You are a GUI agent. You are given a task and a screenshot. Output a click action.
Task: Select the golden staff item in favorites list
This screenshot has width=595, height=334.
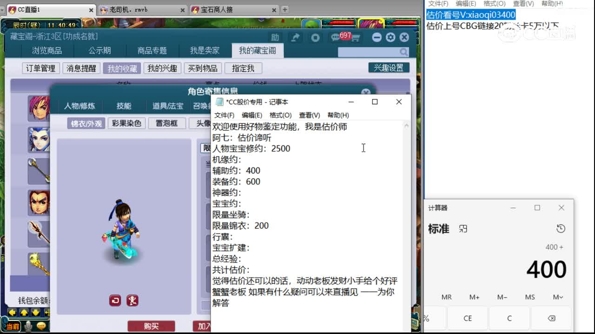[39, 171]
